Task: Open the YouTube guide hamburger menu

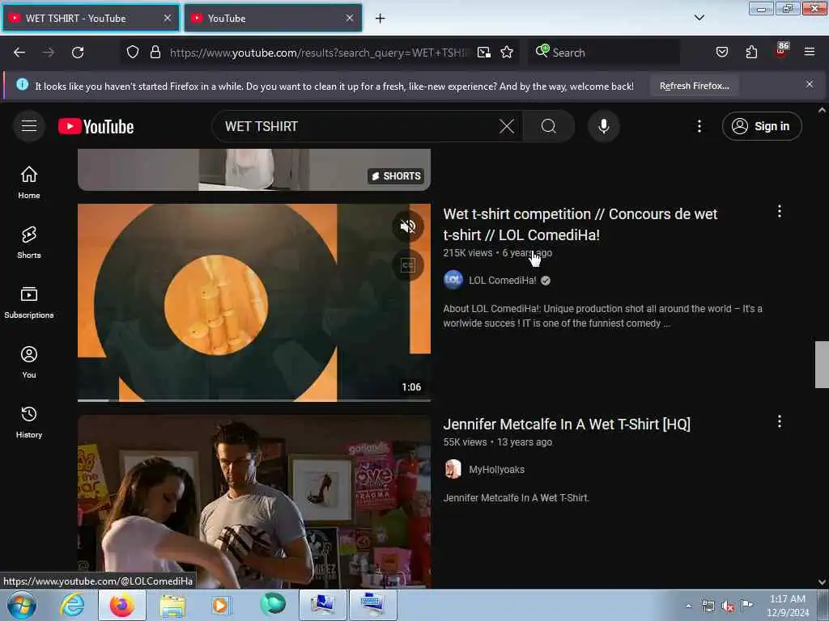Action: (29, 126)
